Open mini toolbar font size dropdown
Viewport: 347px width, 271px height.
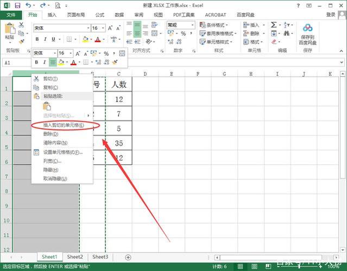(x=71, y=53)
